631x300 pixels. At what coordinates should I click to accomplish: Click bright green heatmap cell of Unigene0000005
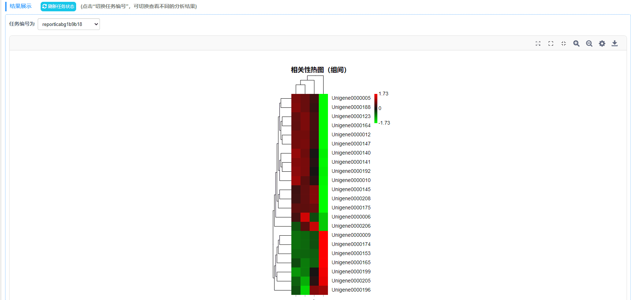(x=323, y=98)
